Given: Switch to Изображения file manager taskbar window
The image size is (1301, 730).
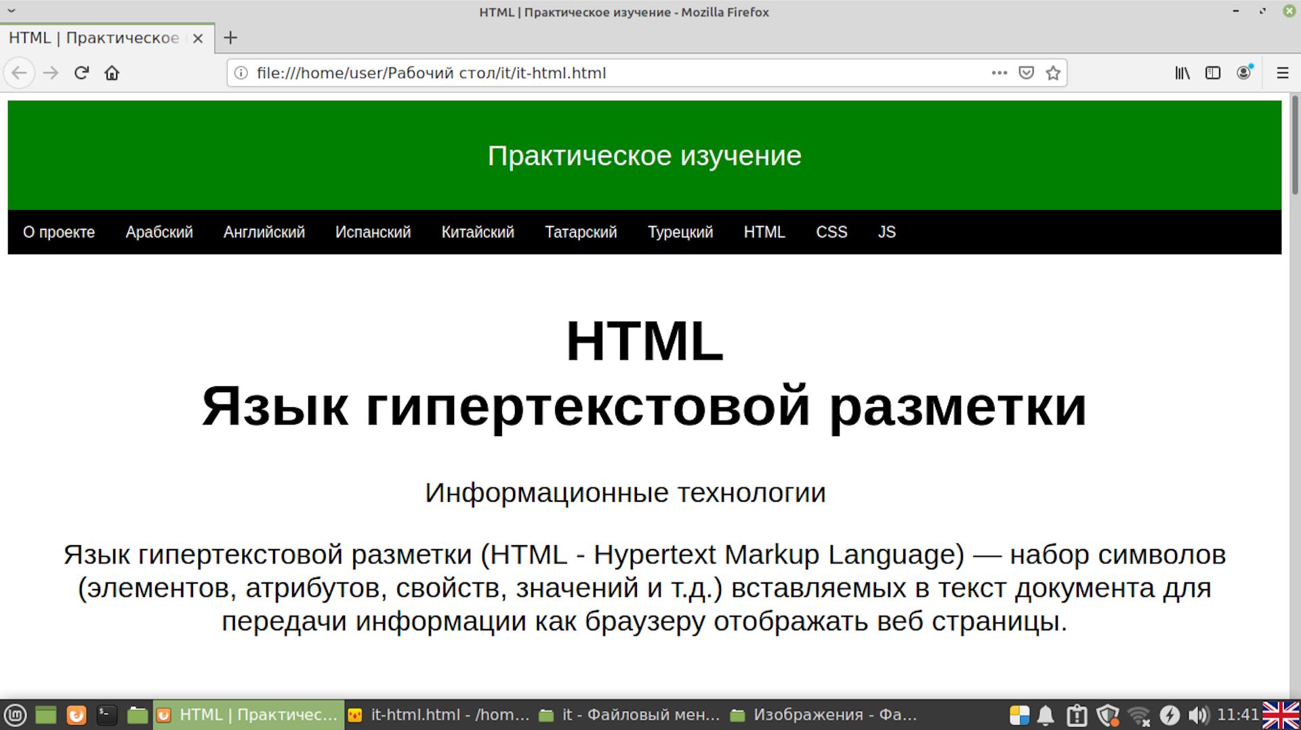Looking at the screenshot, I should tap(823, 715).
